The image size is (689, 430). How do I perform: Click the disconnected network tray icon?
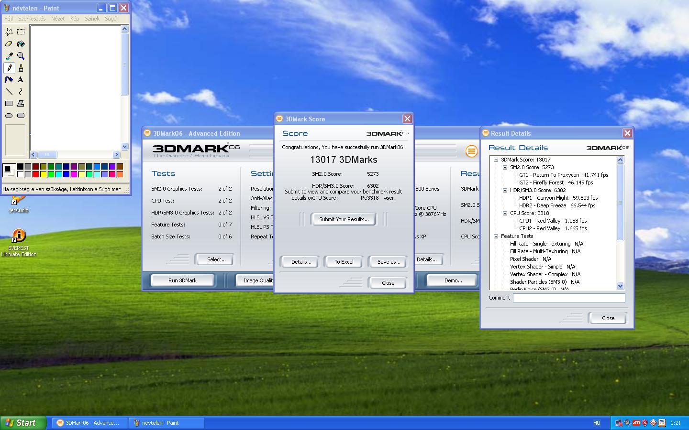(619, 423)
